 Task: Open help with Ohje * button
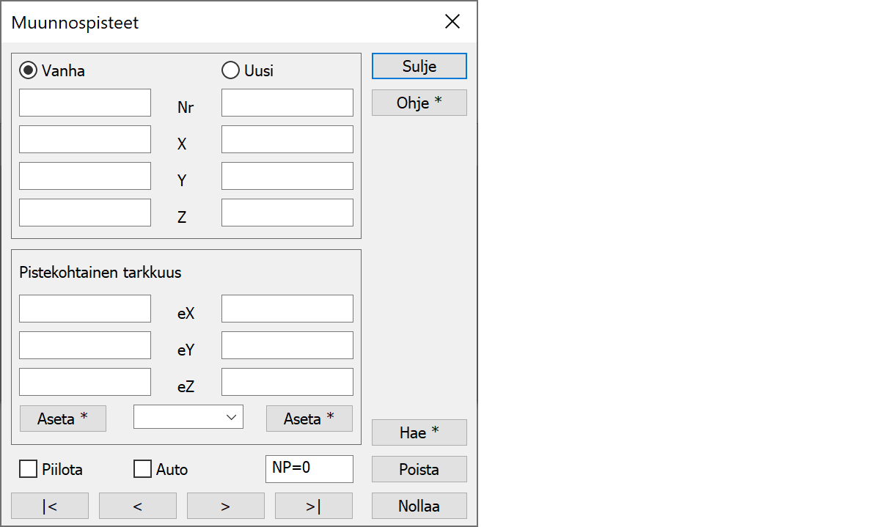419,103
